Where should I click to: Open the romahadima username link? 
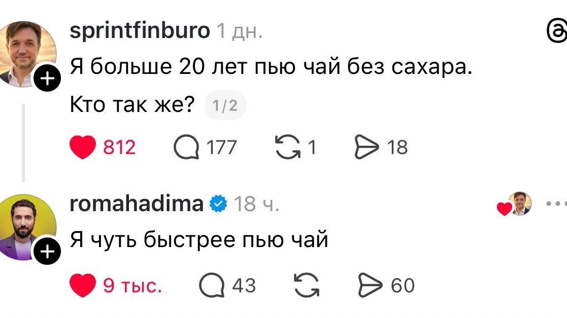137,204
